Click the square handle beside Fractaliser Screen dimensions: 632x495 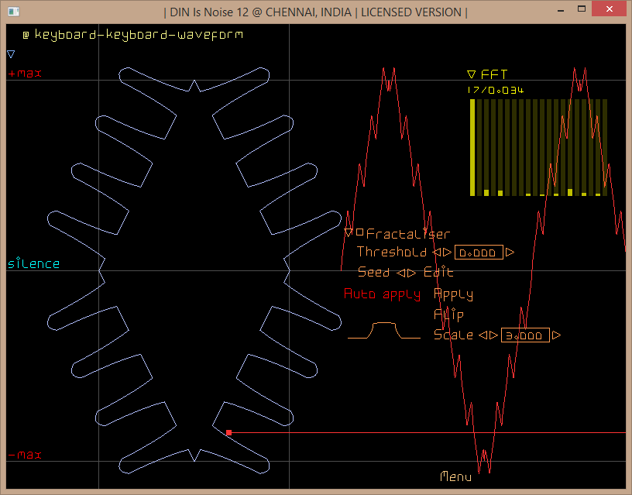(x=359, y=232)
